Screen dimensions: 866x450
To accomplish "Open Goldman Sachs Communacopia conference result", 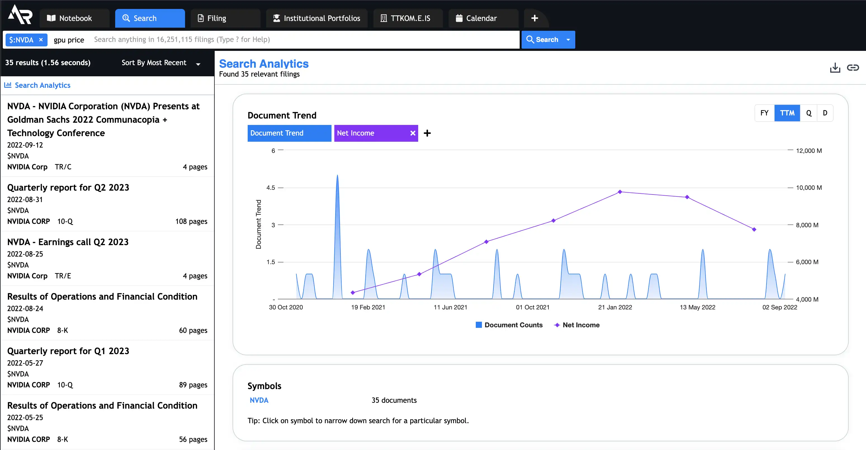I will (x=108, y=136).
